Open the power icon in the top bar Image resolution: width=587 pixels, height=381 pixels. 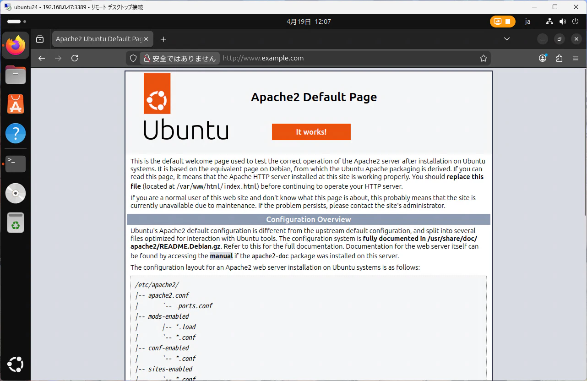(x=575, y=22)
